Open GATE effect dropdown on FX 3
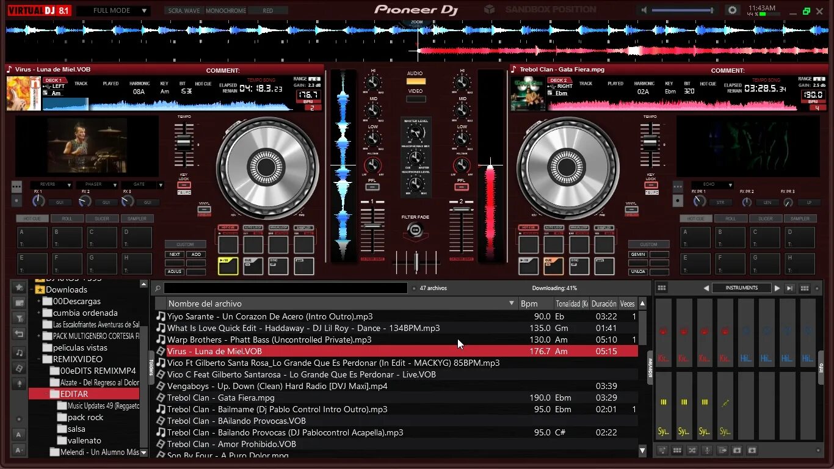834x469 pixels. click(x=142, y=184)
